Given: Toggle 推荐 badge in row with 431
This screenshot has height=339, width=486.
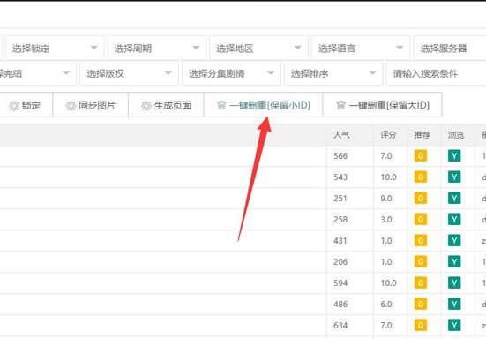Looking at the screenshot, I should (421, 241).
